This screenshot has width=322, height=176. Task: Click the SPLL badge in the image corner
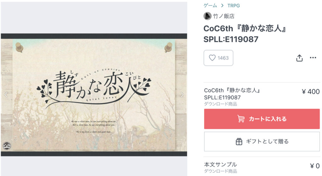[x=7, y=146]
